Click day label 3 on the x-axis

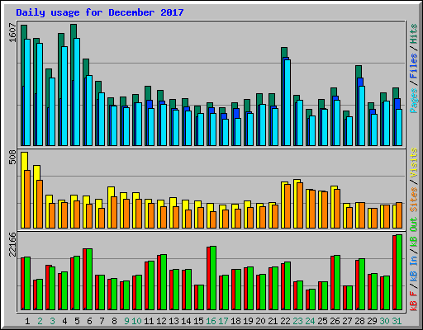point(52,321)
